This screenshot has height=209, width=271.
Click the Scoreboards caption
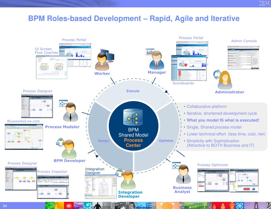click(183, 83)
